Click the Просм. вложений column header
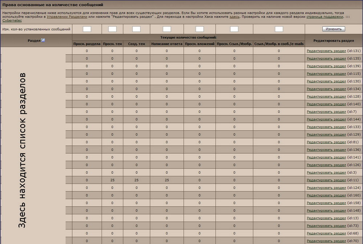Screen dimensions: 363x244 [x=200, y=44]
